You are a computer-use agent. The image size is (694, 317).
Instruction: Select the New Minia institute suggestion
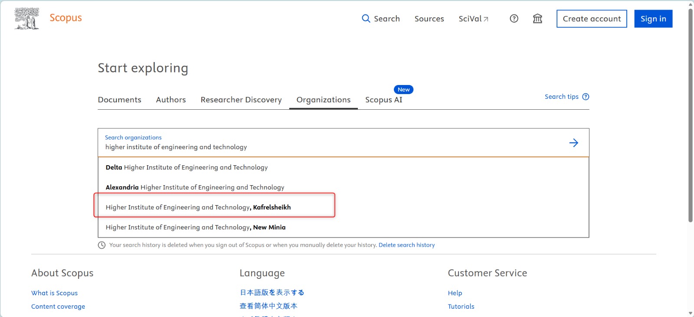343,227
